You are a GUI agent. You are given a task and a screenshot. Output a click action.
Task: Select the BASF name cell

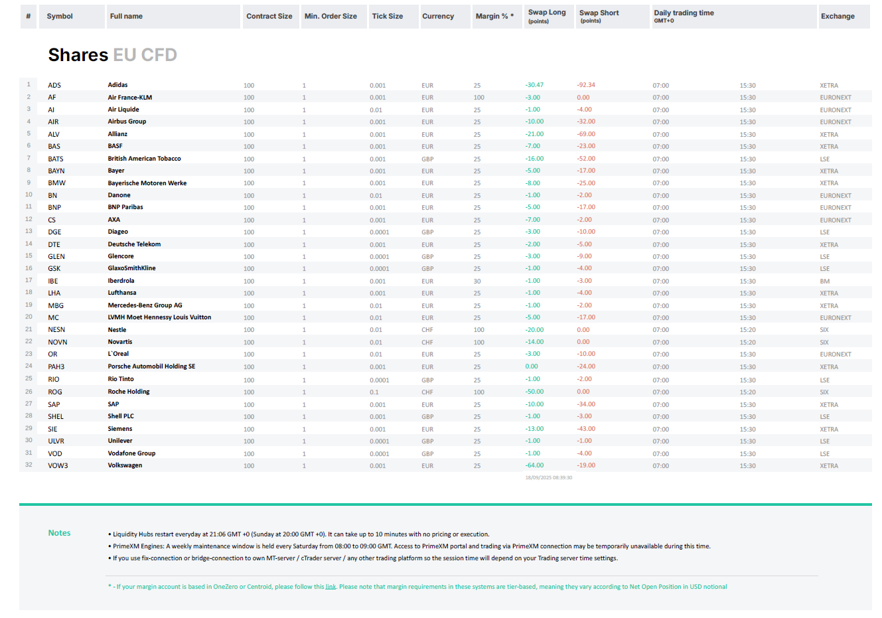(x=115, y=146)
